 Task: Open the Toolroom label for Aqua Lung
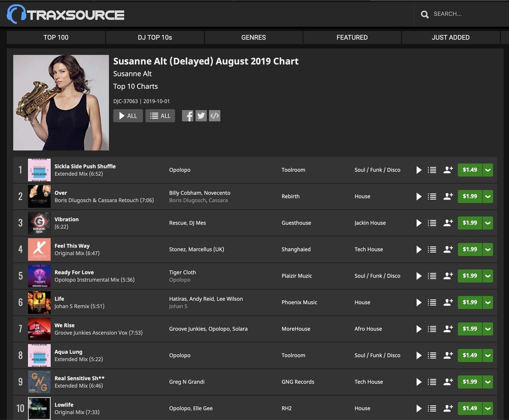click(293, 356)
